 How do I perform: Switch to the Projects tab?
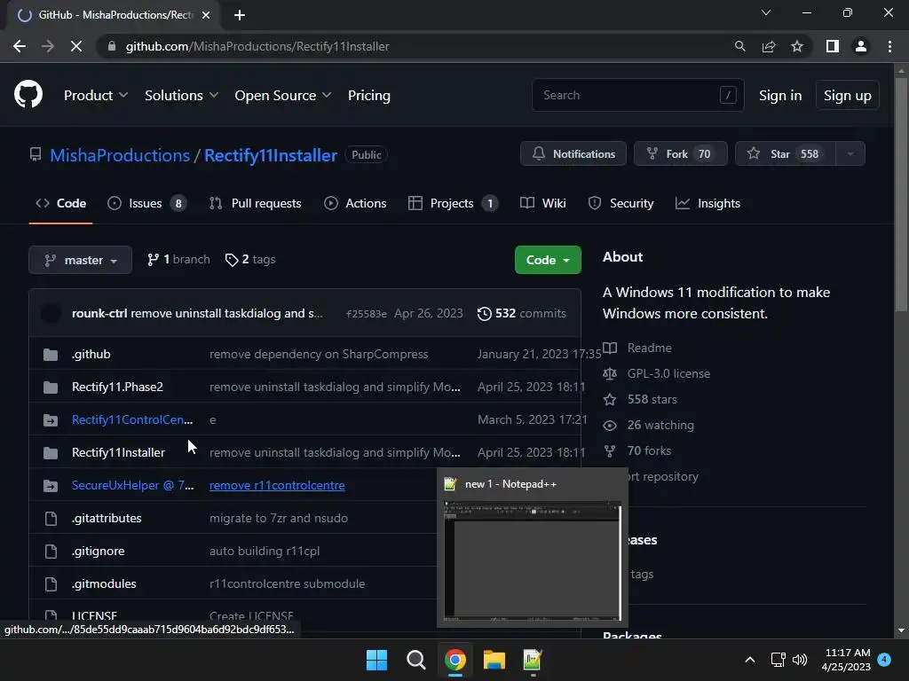[453, 203]
